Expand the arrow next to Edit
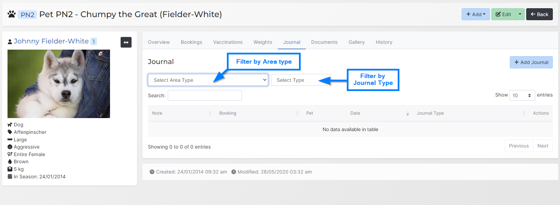 [520, 14]
